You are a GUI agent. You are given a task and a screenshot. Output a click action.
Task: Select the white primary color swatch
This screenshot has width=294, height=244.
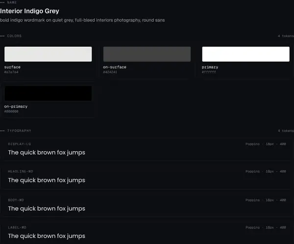pyautogui.click(x=245, y=54)
